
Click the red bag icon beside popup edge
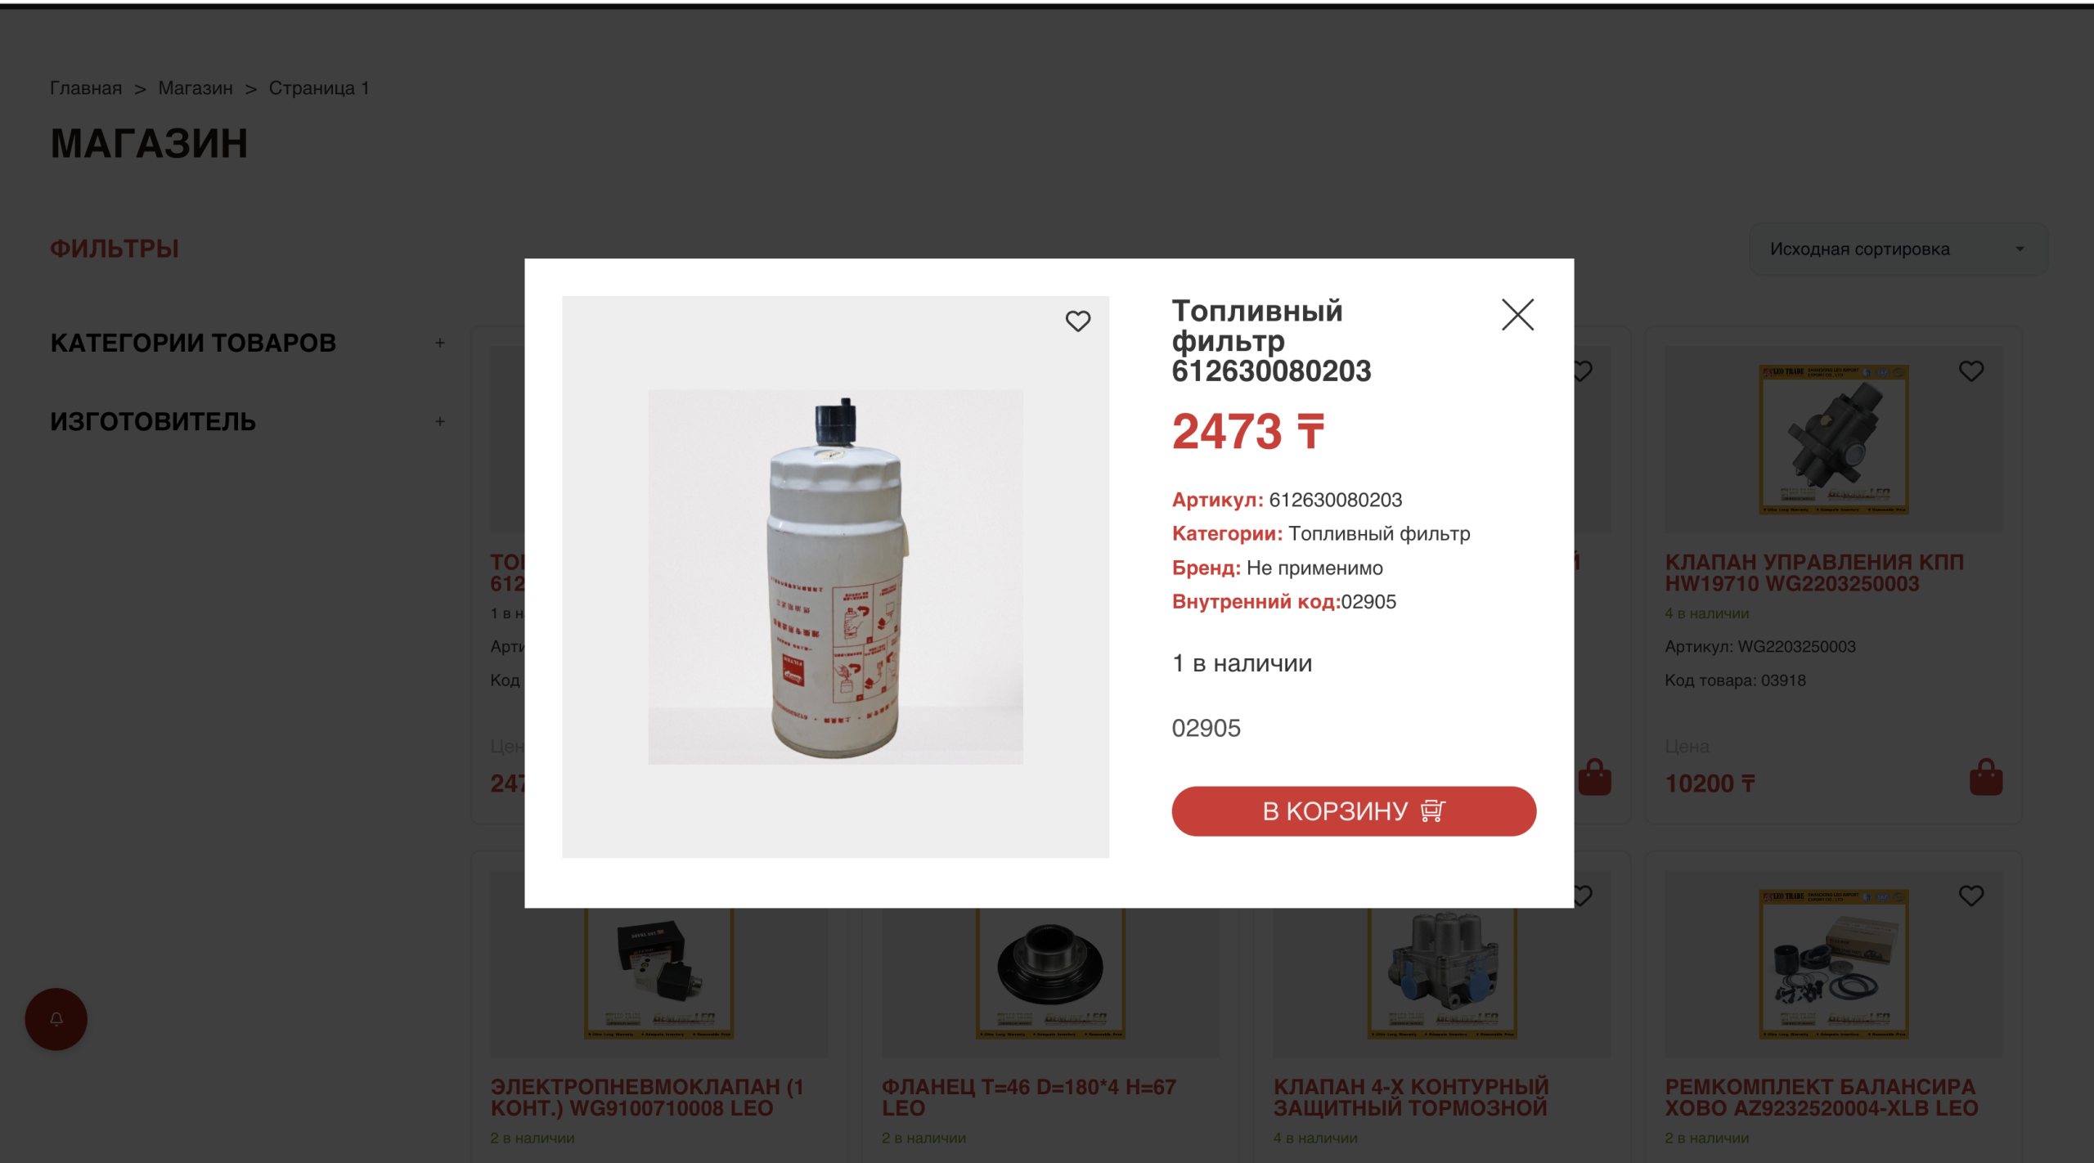1594,777
